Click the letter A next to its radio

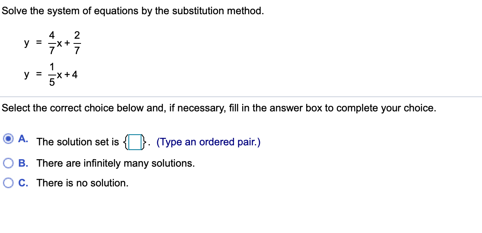(x=23, y=139)
